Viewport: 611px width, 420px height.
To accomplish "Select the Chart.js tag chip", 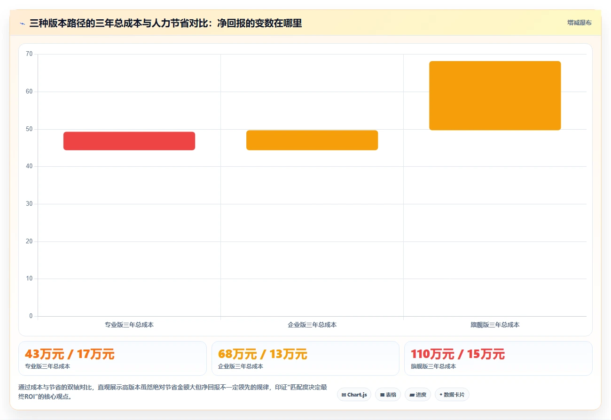I will point(354,395).
